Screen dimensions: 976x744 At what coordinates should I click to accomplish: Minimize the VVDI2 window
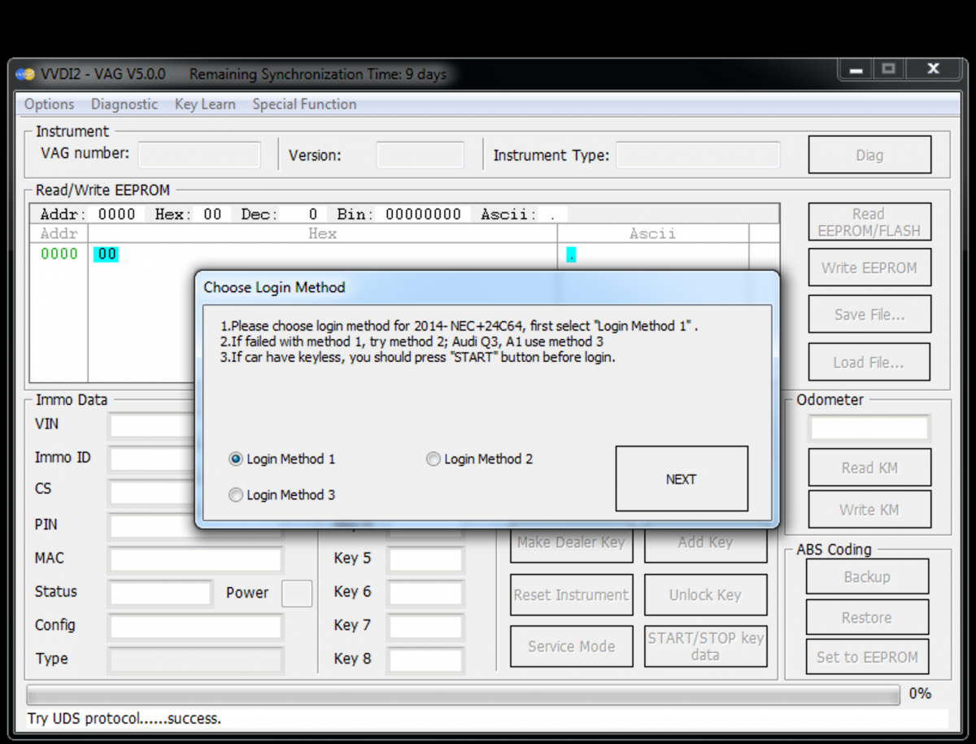[x=856, y=71]
